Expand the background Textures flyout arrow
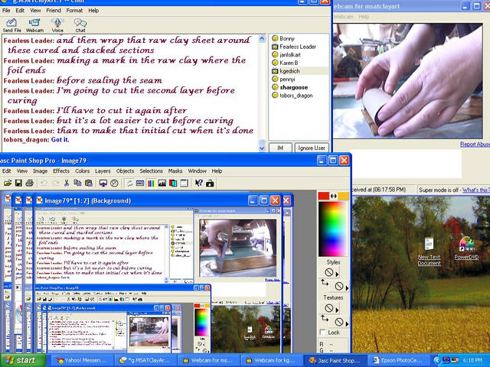 [x=348, y=323]
